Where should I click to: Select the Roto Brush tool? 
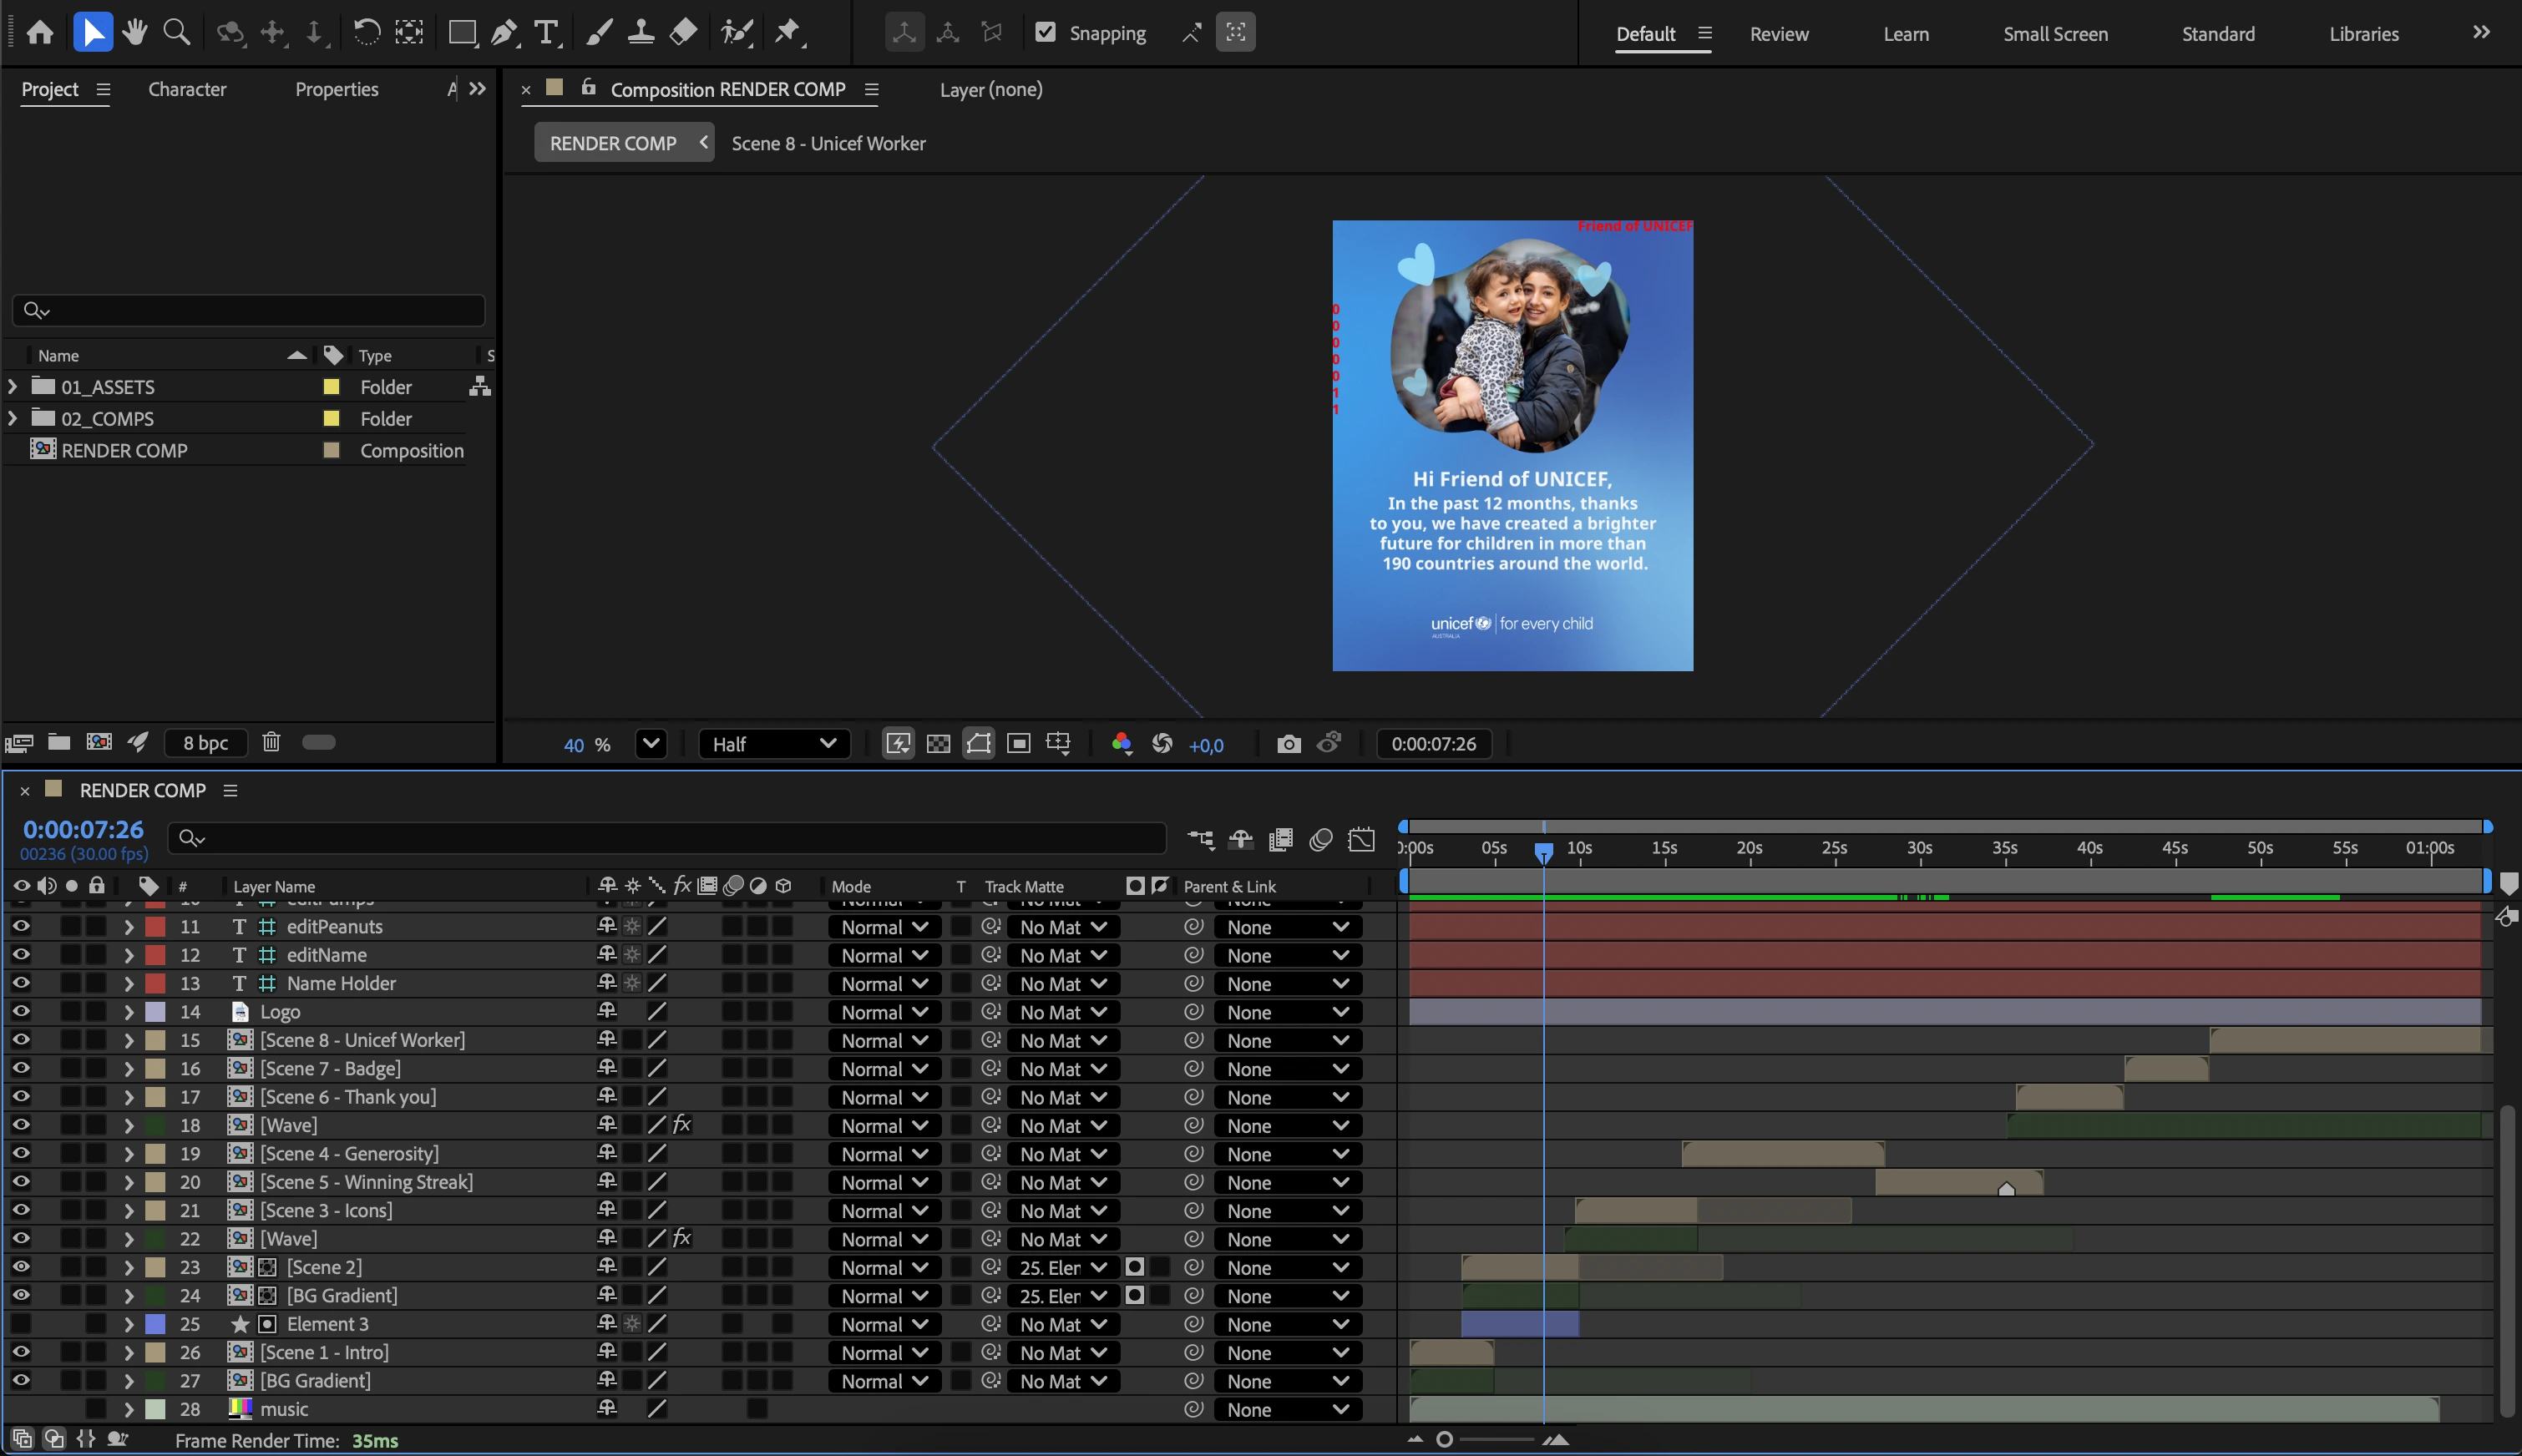(737, 32)
